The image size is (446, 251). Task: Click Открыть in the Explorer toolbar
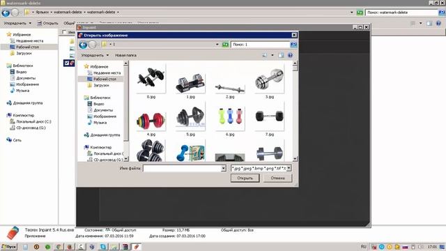tap(47, 23)
